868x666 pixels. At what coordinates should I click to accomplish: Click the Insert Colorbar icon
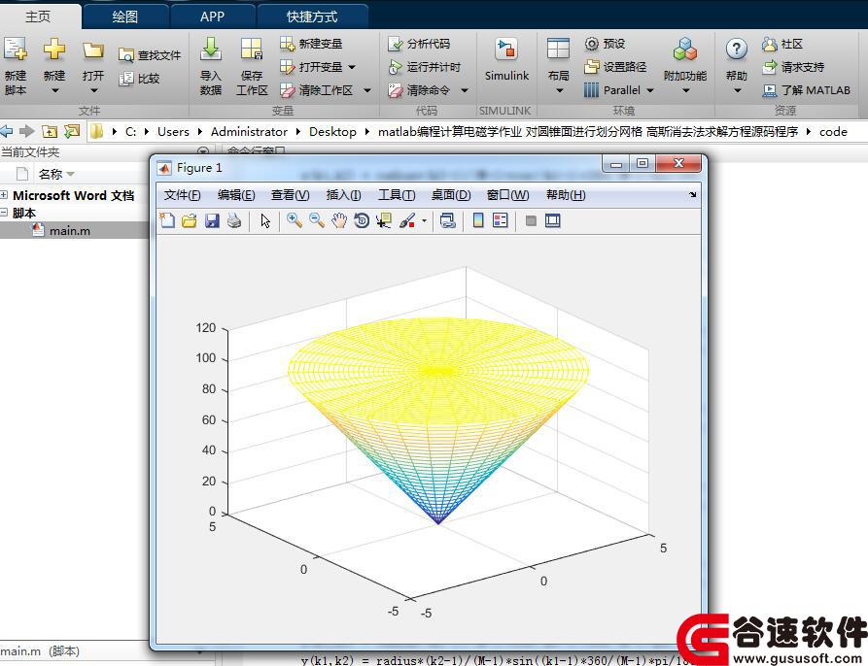[478, 221]
